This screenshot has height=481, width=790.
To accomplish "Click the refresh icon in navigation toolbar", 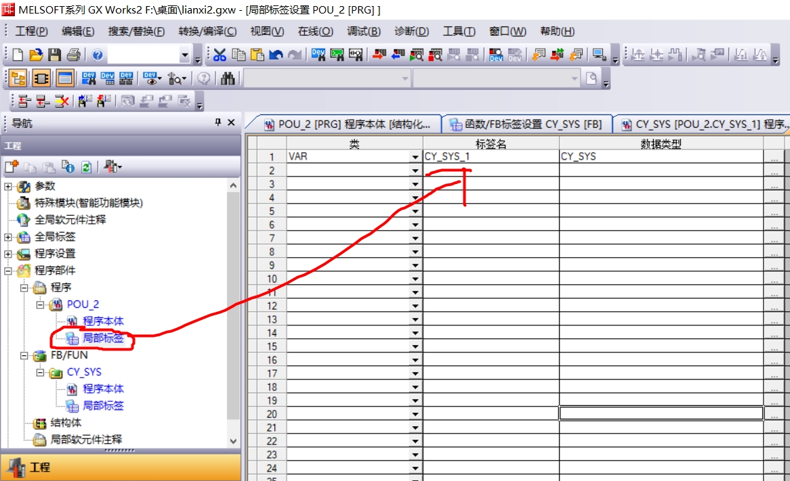I will click(x=86, y=166).
